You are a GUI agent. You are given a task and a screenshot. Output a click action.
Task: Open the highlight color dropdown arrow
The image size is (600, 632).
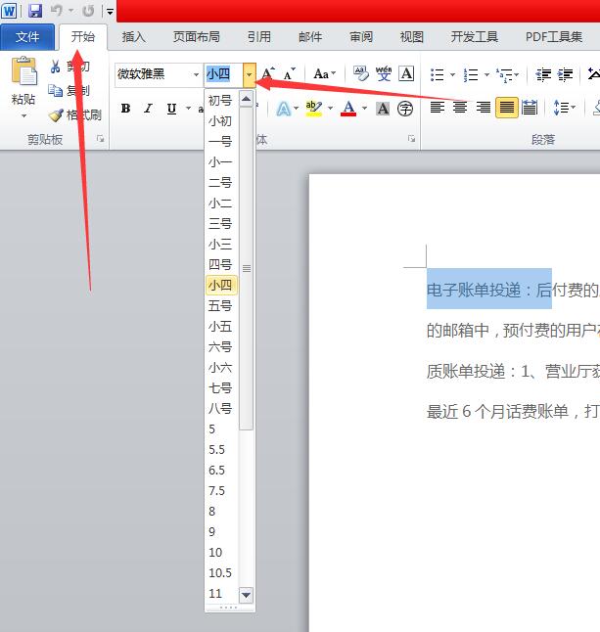coord(330,108)
